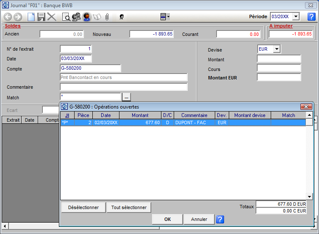Confirm the dialog with the OK button
This screenshot has height=234, width=319.
point(167,219)
